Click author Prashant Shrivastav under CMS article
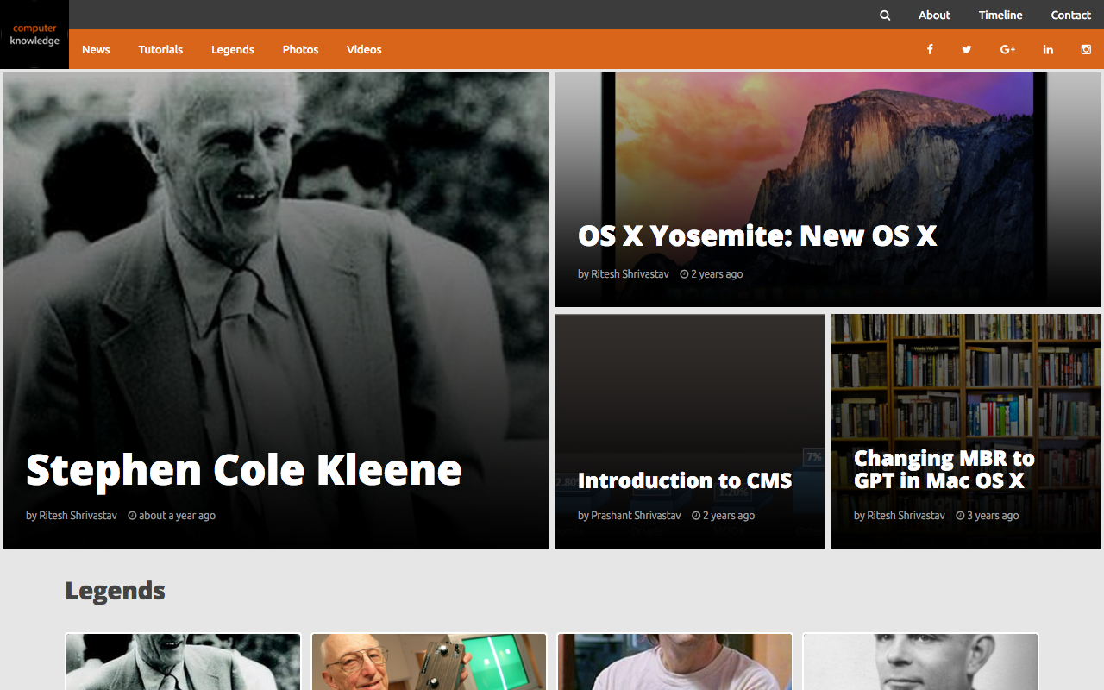1104x690 pixels. pos(636,515)
